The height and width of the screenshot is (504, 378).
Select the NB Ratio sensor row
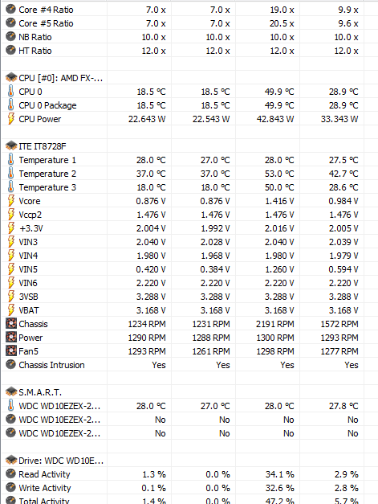[182, 37]
